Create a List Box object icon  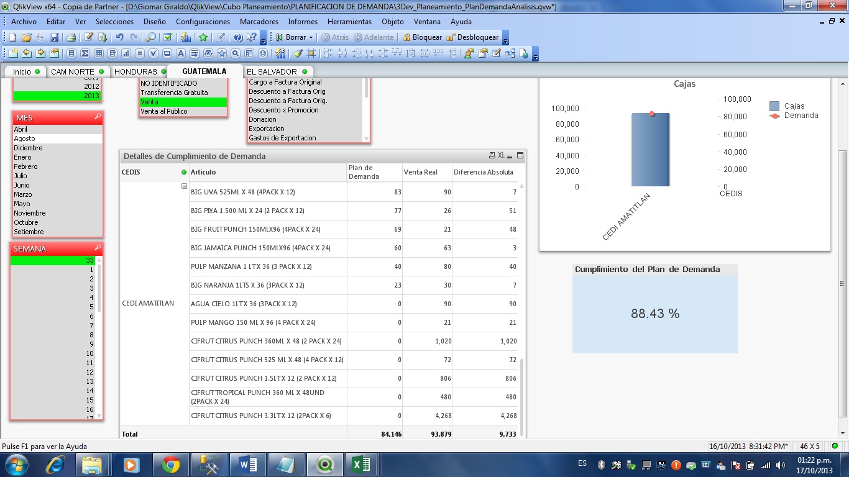click(x=71, y=53)
